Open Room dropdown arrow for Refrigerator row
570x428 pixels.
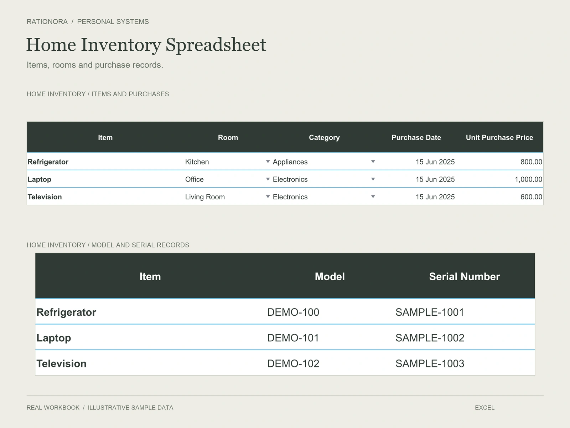(x=268, y=162)
